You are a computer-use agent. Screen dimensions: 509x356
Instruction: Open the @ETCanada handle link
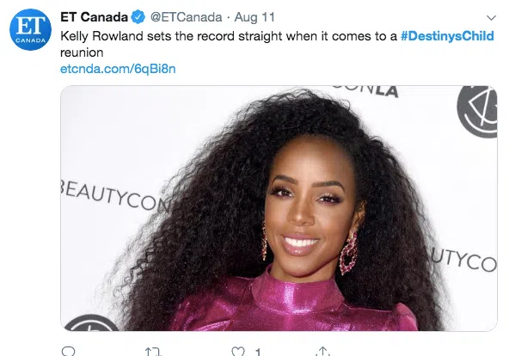tap(186, 17)
